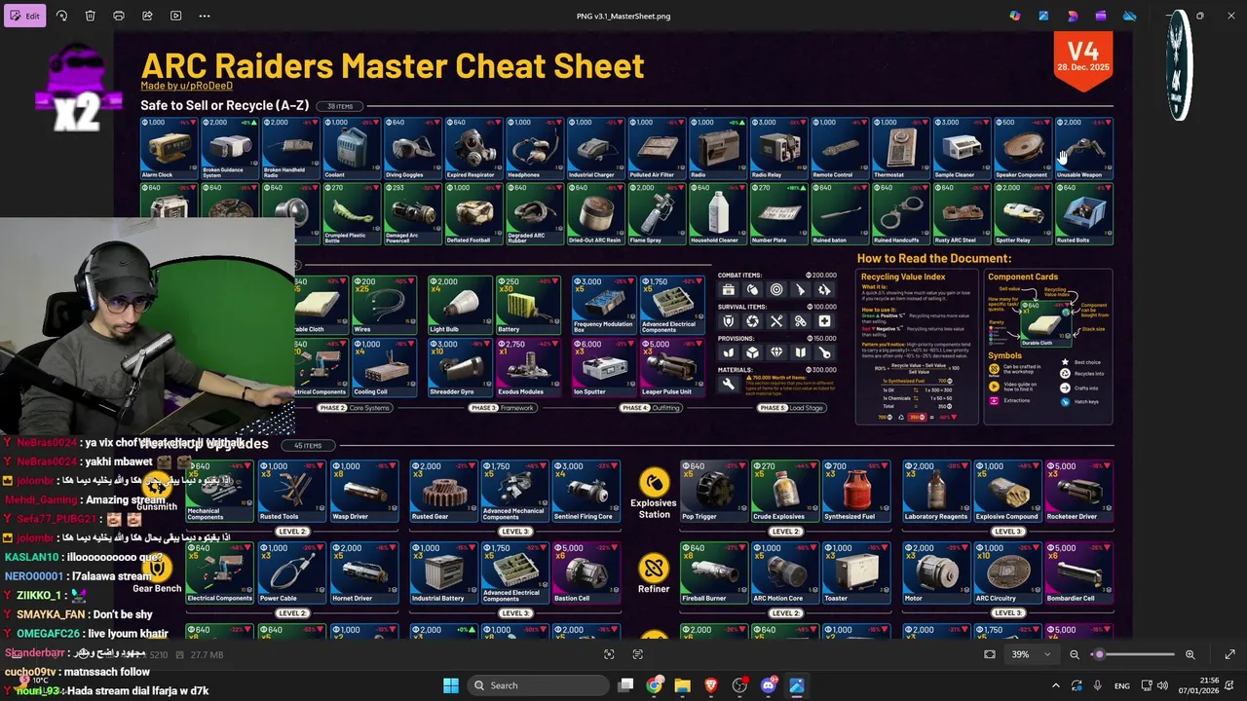Click the visual search scan icon in bottom bar
1247x701 pixels.
(609, 654)
